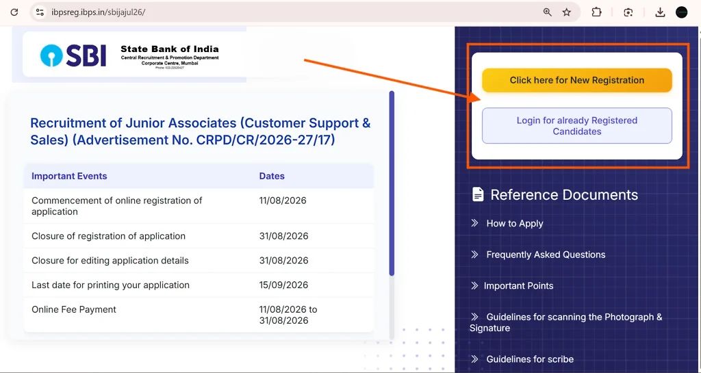Click chevron icon beside Frequently Asked Questions
This screenshot has height=373, width=701.
(x=475, y=254)
